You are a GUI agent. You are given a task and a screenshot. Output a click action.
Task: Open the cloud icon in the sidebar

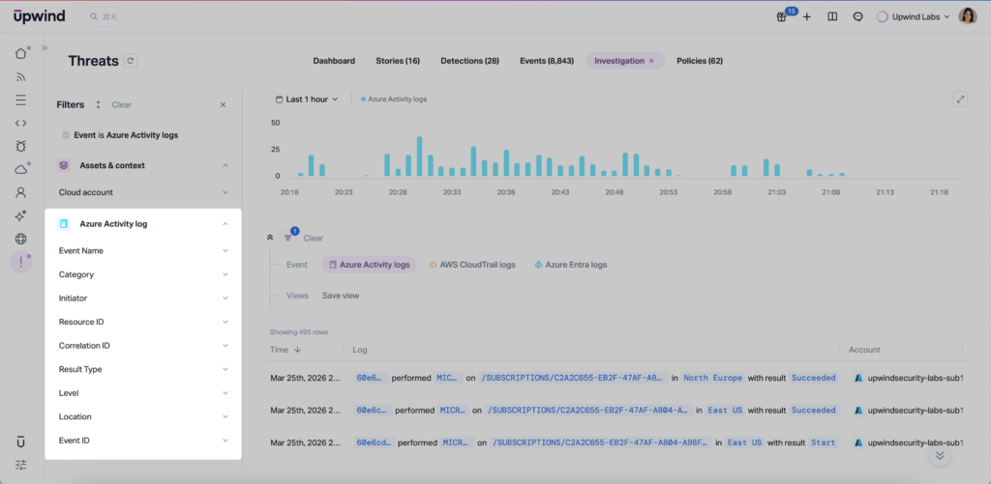(21, 169)
